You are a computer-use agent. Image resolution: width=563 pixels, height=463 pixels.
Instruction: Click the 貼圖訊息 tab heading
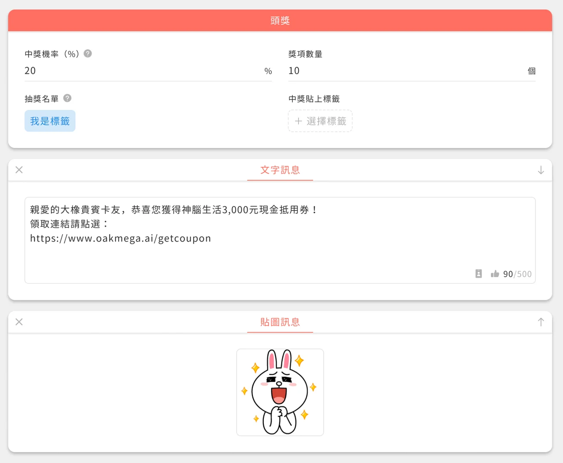tap(280, 322)
